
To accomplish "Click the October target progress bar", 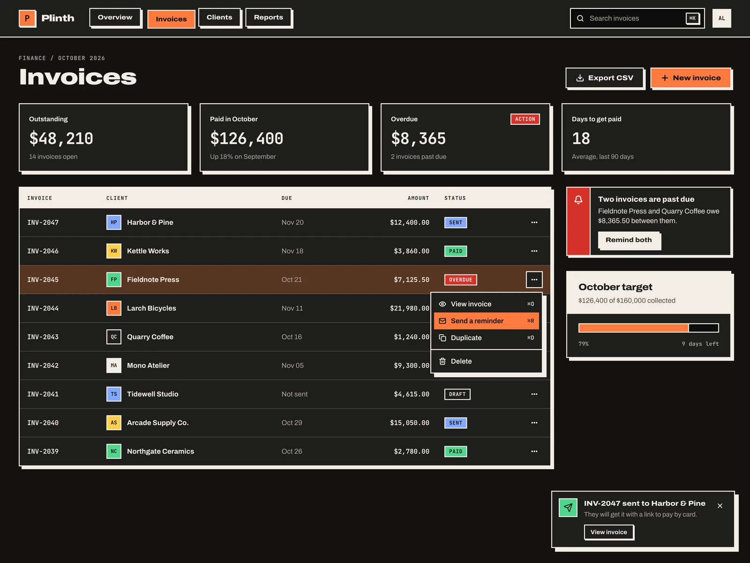I will 649,328.
